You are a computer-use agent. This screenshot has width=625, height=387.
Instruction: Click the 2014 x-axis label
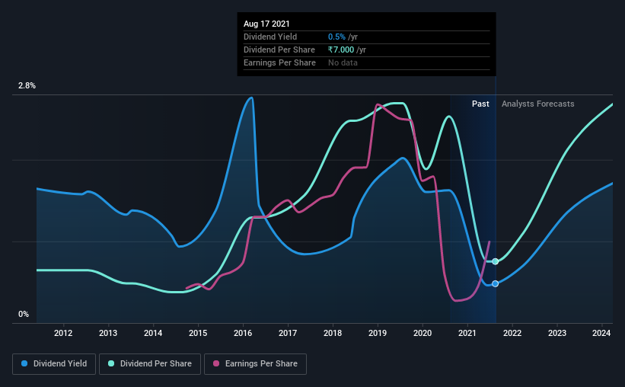click(153, 333)
